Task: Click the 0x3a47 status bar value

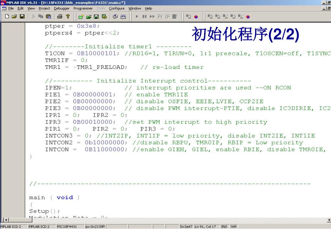Action: click(x=186, y=226)
